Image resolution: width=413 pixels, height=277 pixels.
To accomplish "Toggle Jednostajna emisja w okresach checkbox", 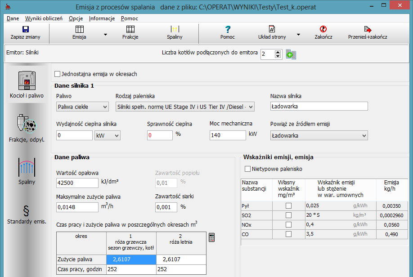I will [x=57, y=74].
